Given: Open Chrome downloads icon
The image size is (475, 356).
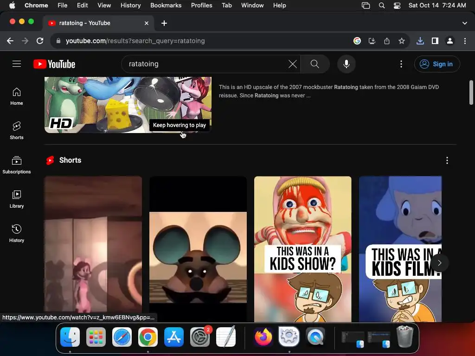Looking at the screenshot, I should point(420,41).
